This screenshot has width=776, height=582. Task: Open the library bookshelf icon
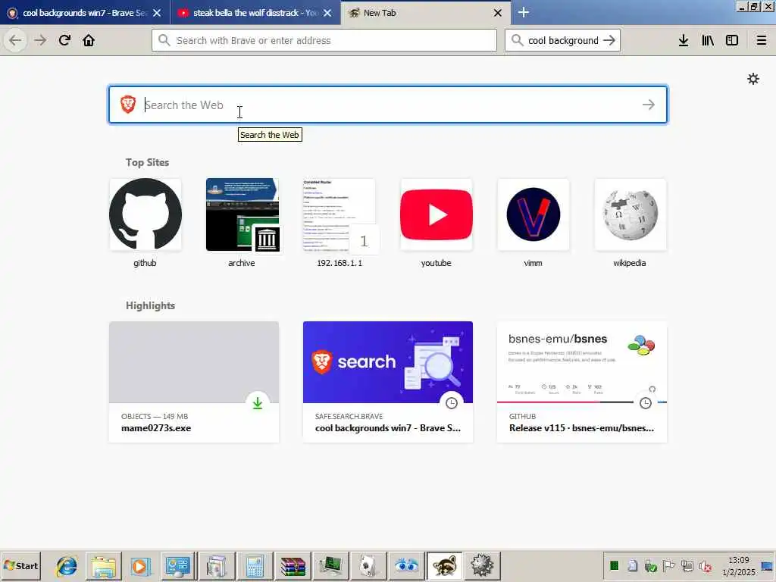point(708,40)
